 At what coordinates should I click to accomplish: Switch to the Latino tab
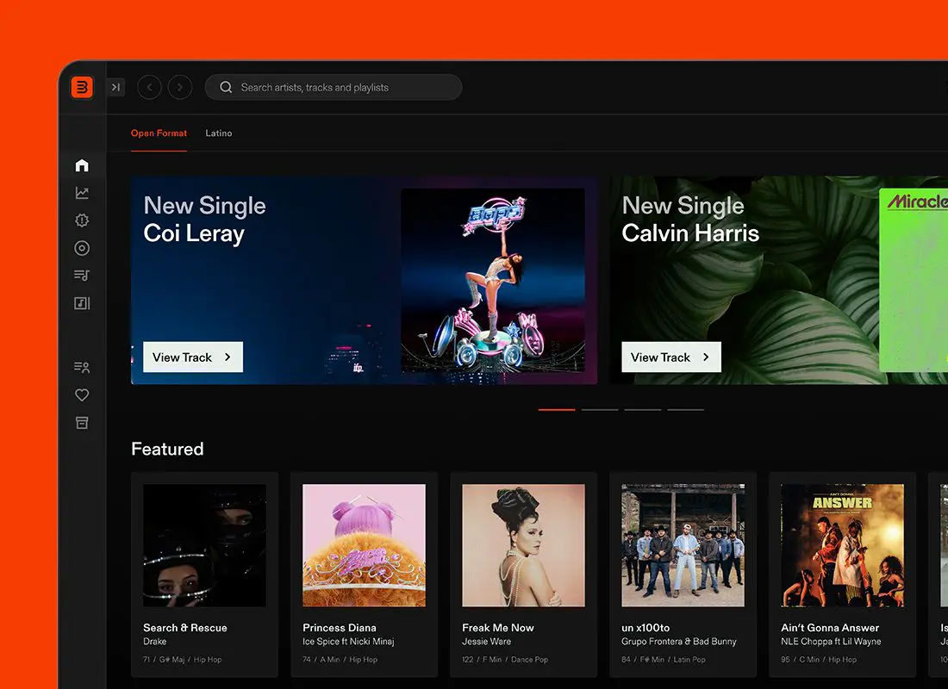[x=219, y=133]
